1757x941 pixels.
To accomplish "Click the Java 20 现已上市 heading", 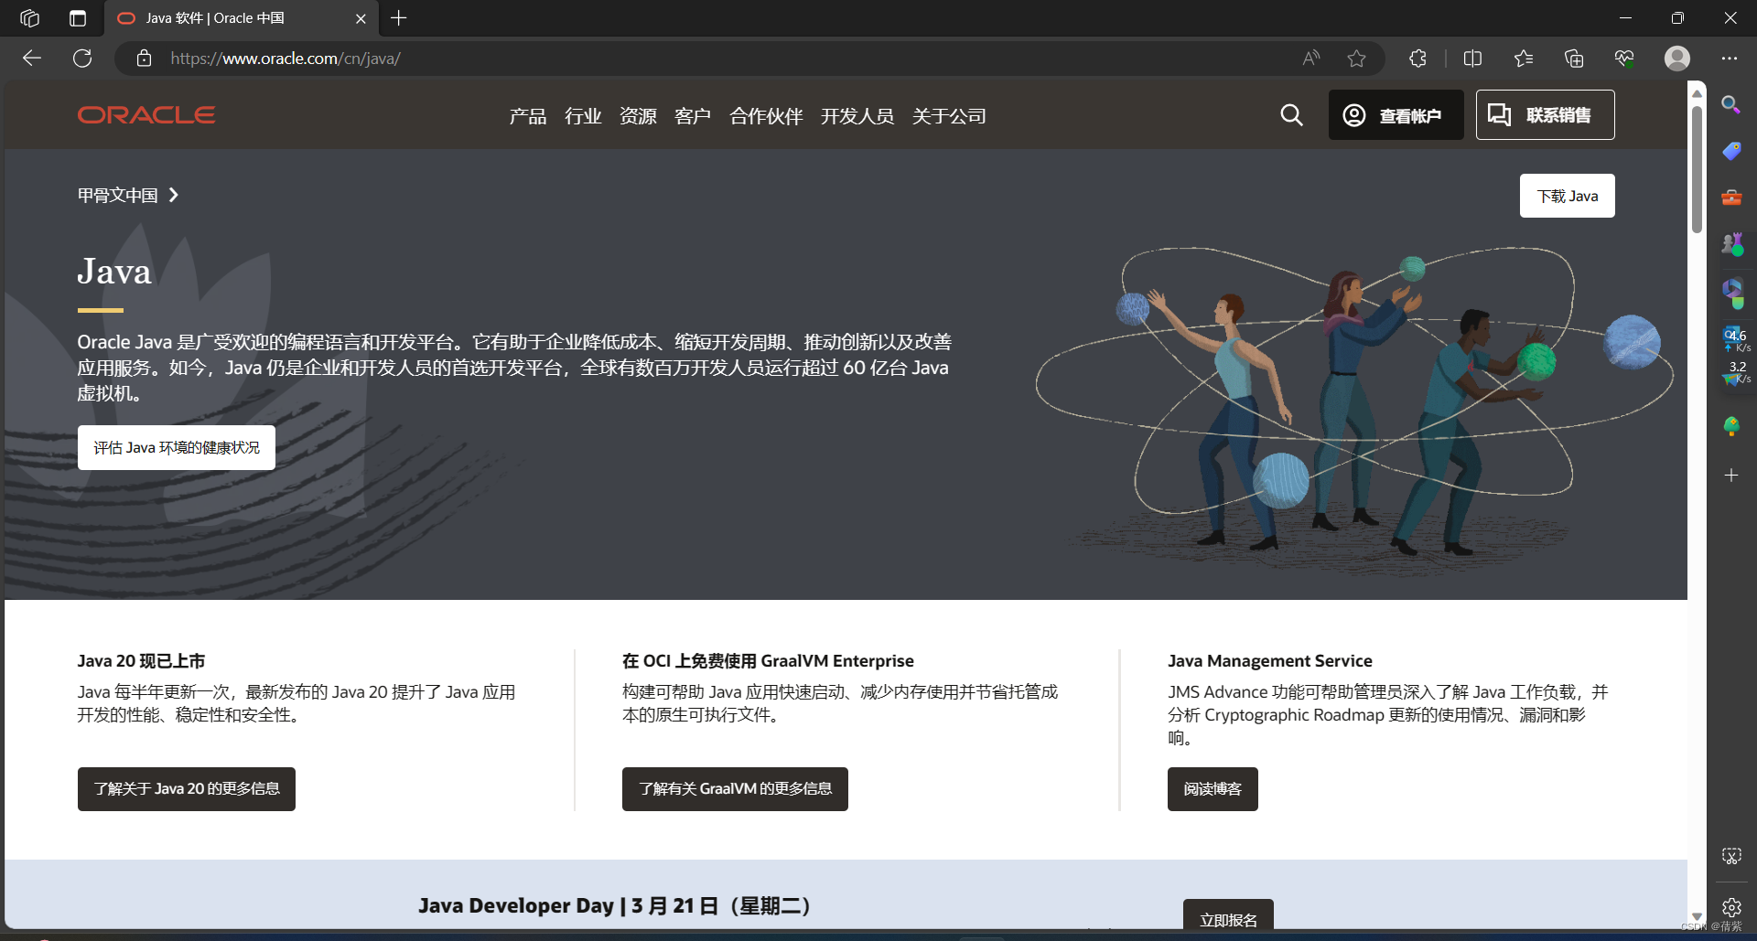I will [x=141, y=661].
